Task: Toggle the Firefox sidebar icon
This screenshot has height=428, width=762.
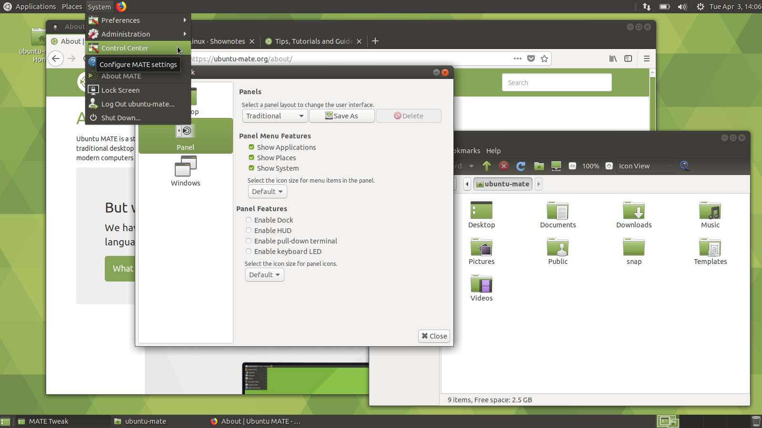Action: (x=628, y=58)
